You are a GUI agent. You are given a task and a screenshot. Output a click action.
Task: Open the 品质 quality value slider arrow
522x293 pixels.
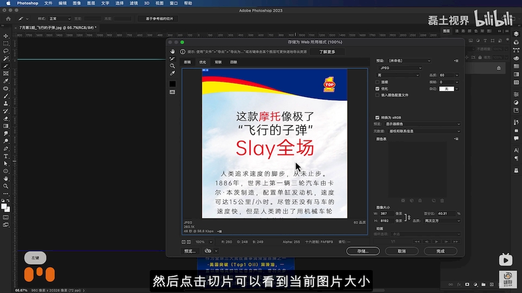(457, 75)
